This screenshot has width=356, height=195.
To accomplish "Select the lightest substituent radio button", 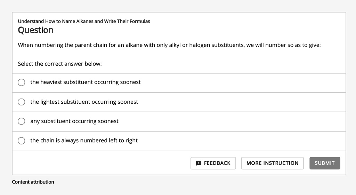I will coord(21,102).
